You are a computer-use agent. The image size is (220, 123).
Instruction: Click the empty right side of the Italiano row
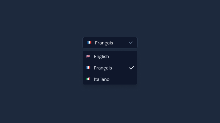126,79
